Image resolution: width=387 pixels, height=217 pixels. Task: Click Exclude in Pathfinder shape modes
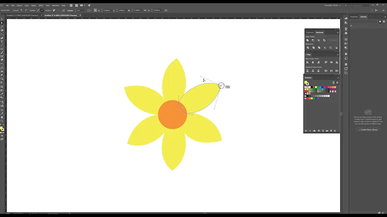click(324, 40)
